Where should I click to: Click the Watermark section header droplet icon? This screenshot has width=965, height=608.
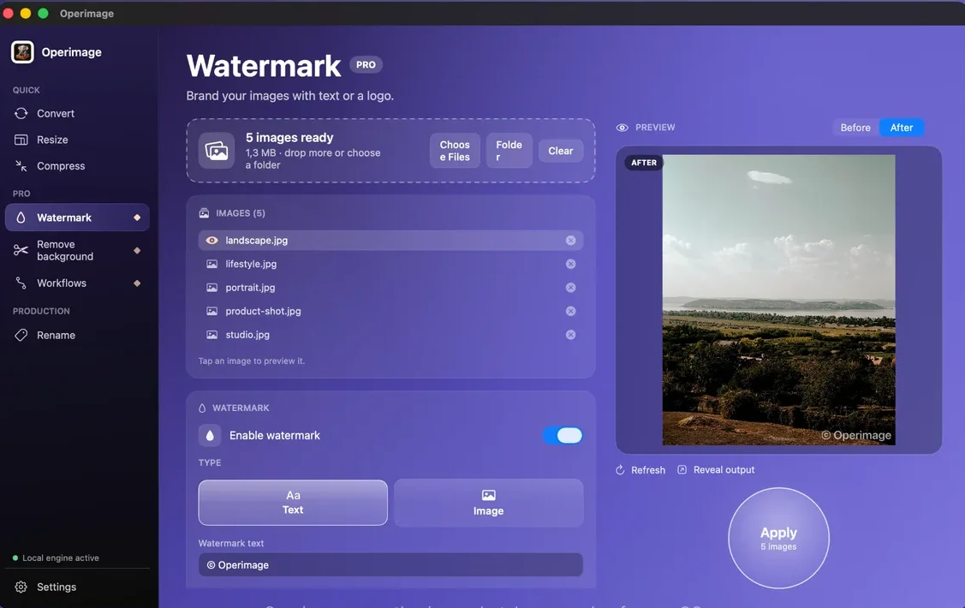coord(202,408)
